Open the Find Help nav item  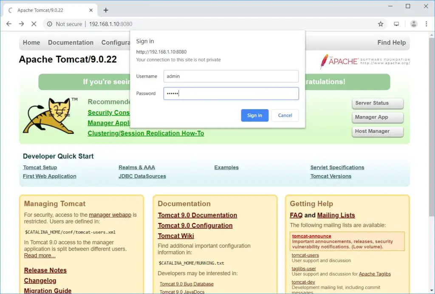point(391,42)
